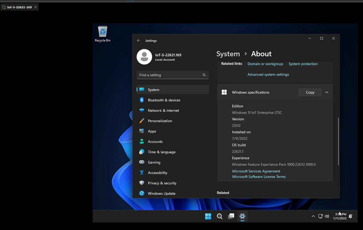Viewport: 363px width, 230px height.
Task: Click the OS build 22621.1 value
Action: (x=238, y=152)
